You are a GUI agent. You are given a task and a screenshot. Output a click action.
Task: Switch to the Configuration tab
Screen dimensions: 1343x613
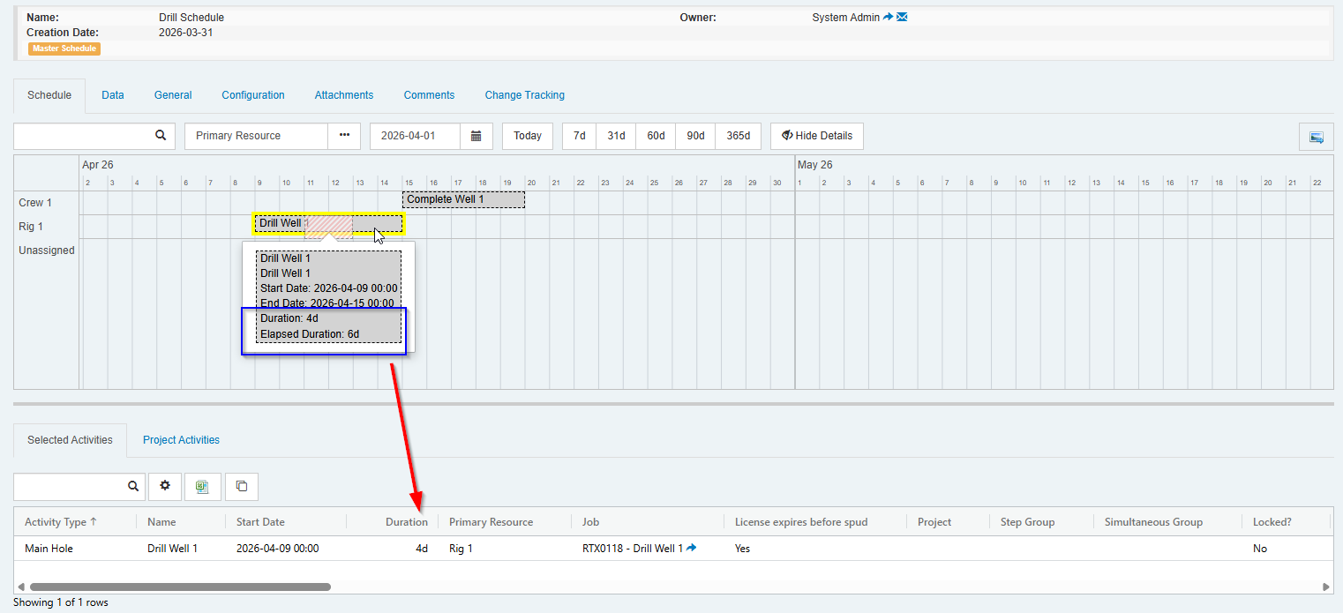(x=252, y=95)
